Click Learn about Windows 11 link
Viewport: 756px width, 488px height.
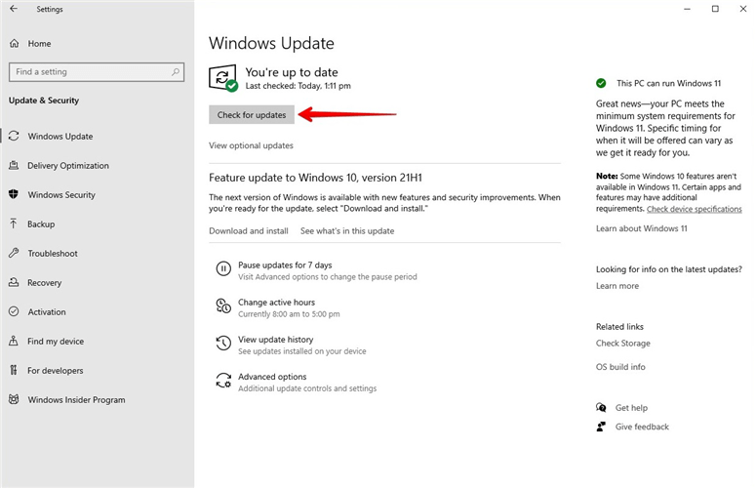click(641, 228)
